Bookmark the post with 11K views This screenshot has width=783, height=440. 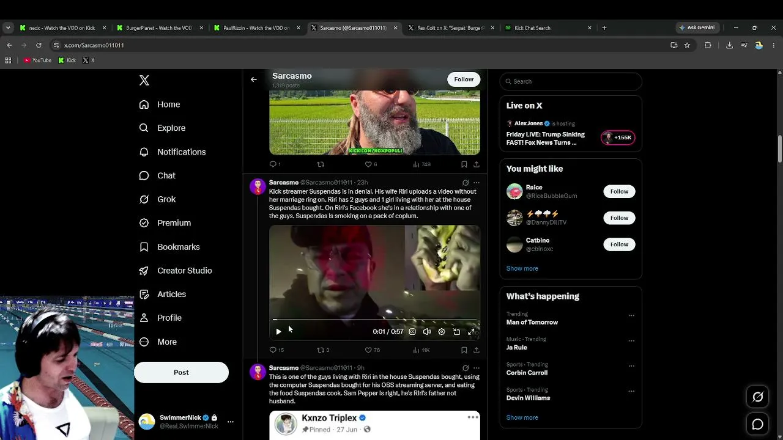point(464,350)
